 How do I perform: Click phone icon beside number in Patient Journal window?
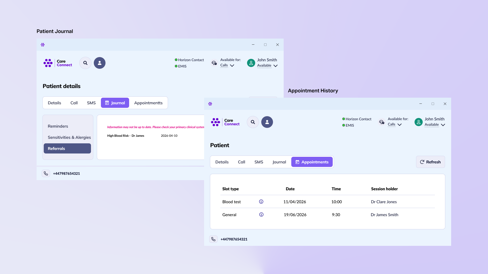[x=46, y=174]
